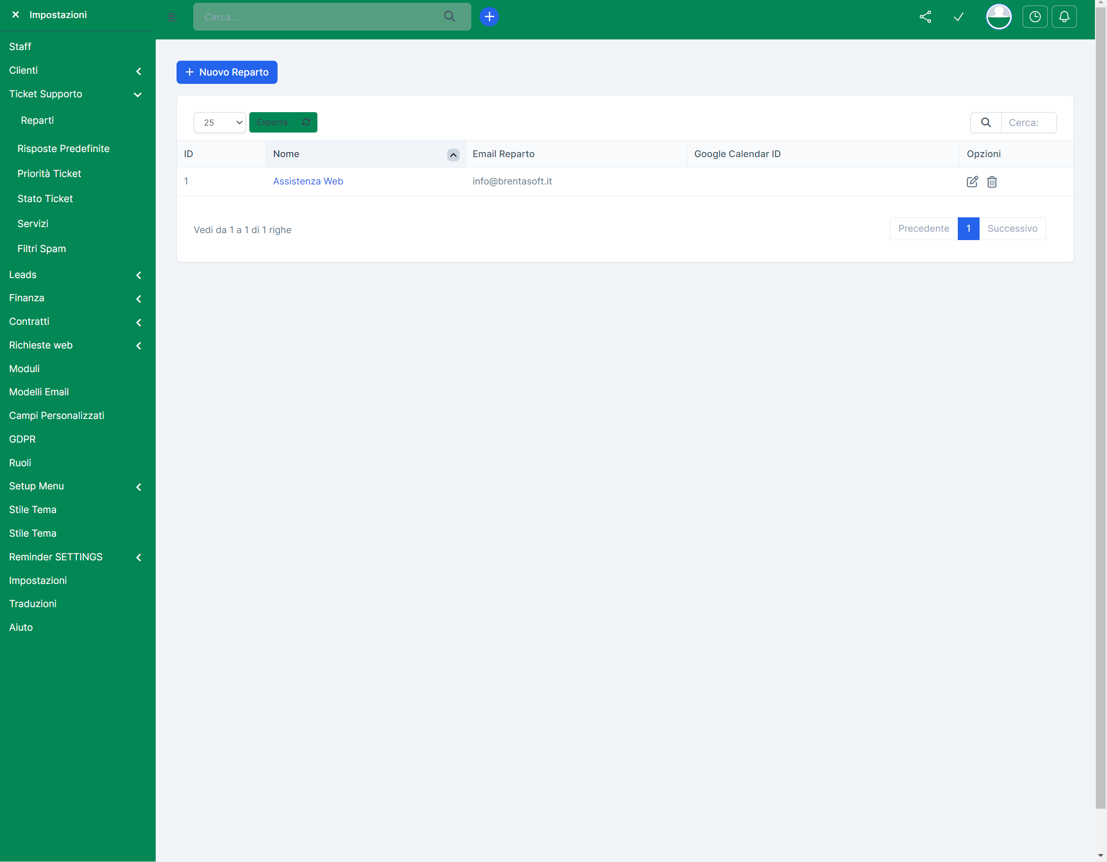Click the share icon in top bar
This screenshot has width=1107, height=862.
925,17
